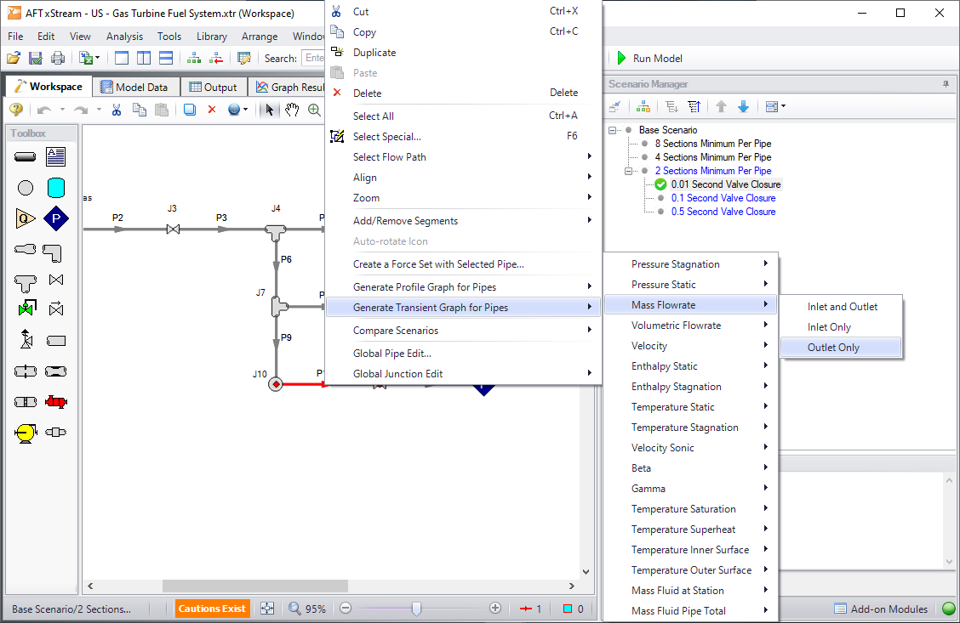Adjust the zoom slider in status bar
Image resolution: width=960 pixels, height=623 pixels.
(416, 609)
